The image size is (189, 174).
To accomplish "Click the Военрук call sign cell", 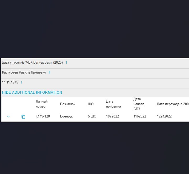I will click(66, 116).
